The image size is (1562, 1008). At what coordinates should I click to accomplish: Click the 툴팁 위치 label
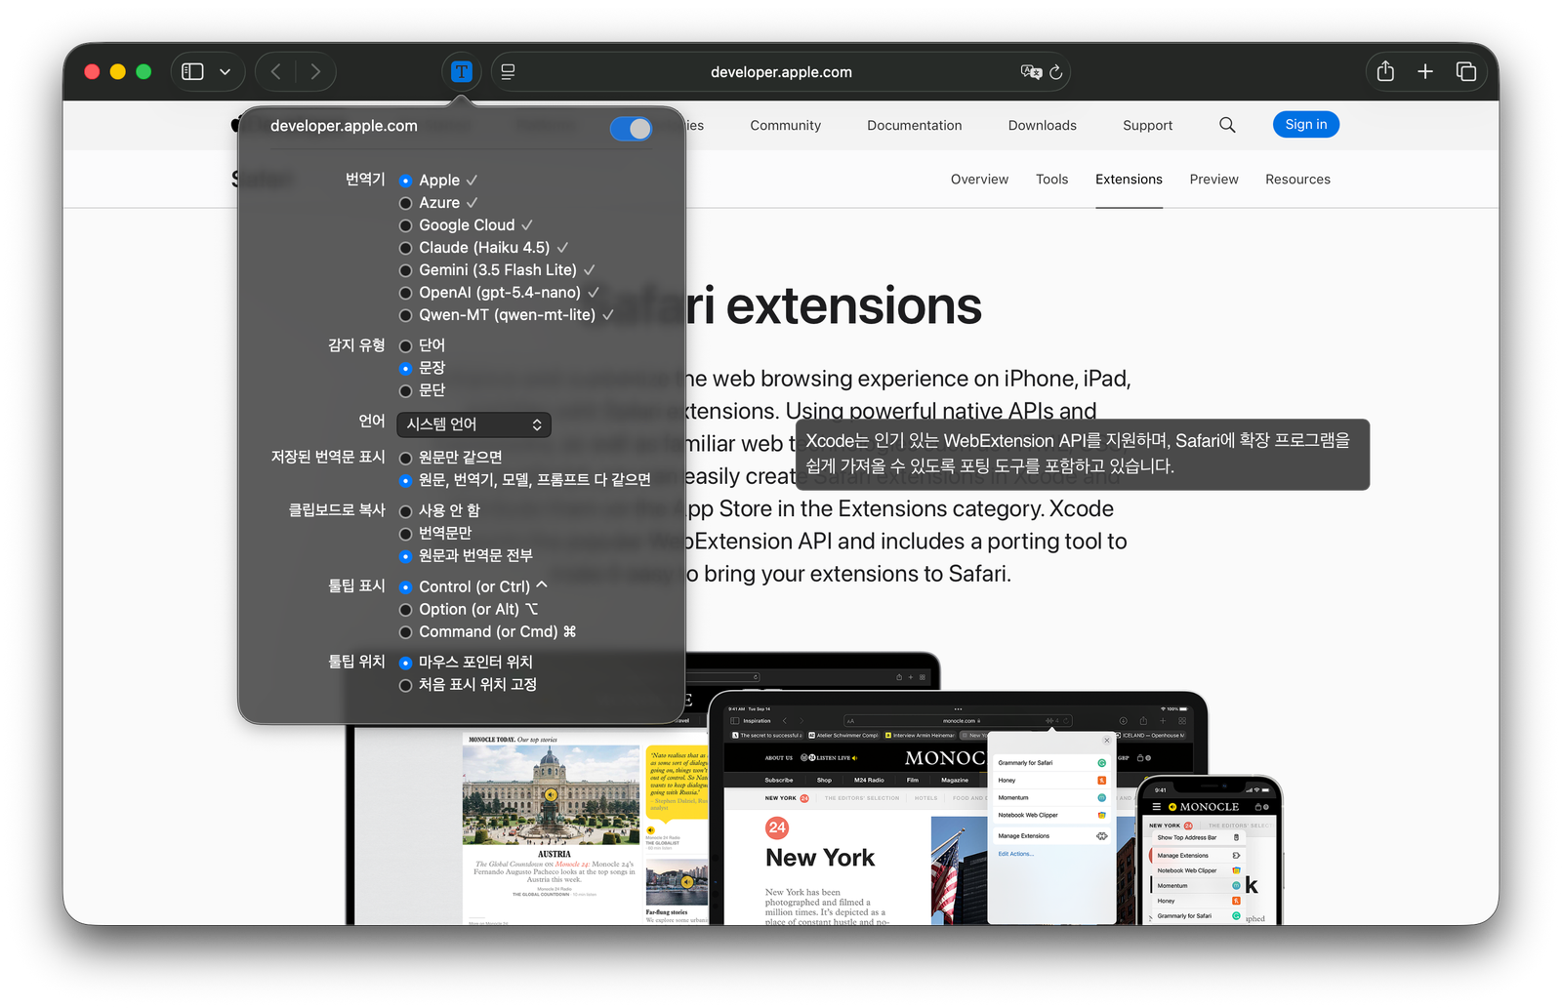356,662
